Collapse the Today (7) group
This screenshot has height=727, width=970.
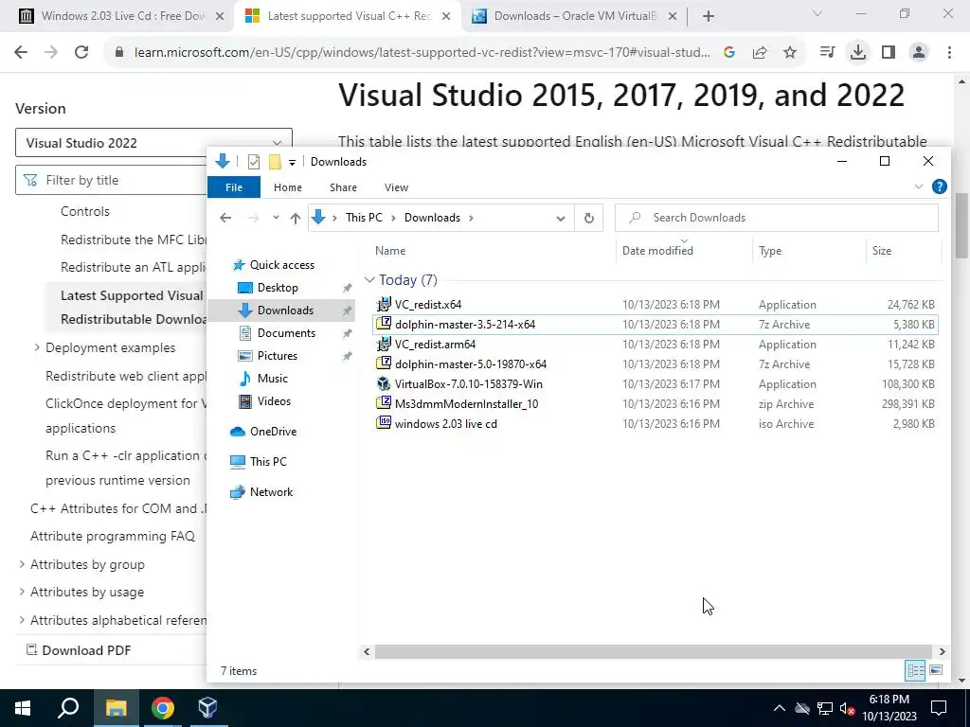coord(369,280)
